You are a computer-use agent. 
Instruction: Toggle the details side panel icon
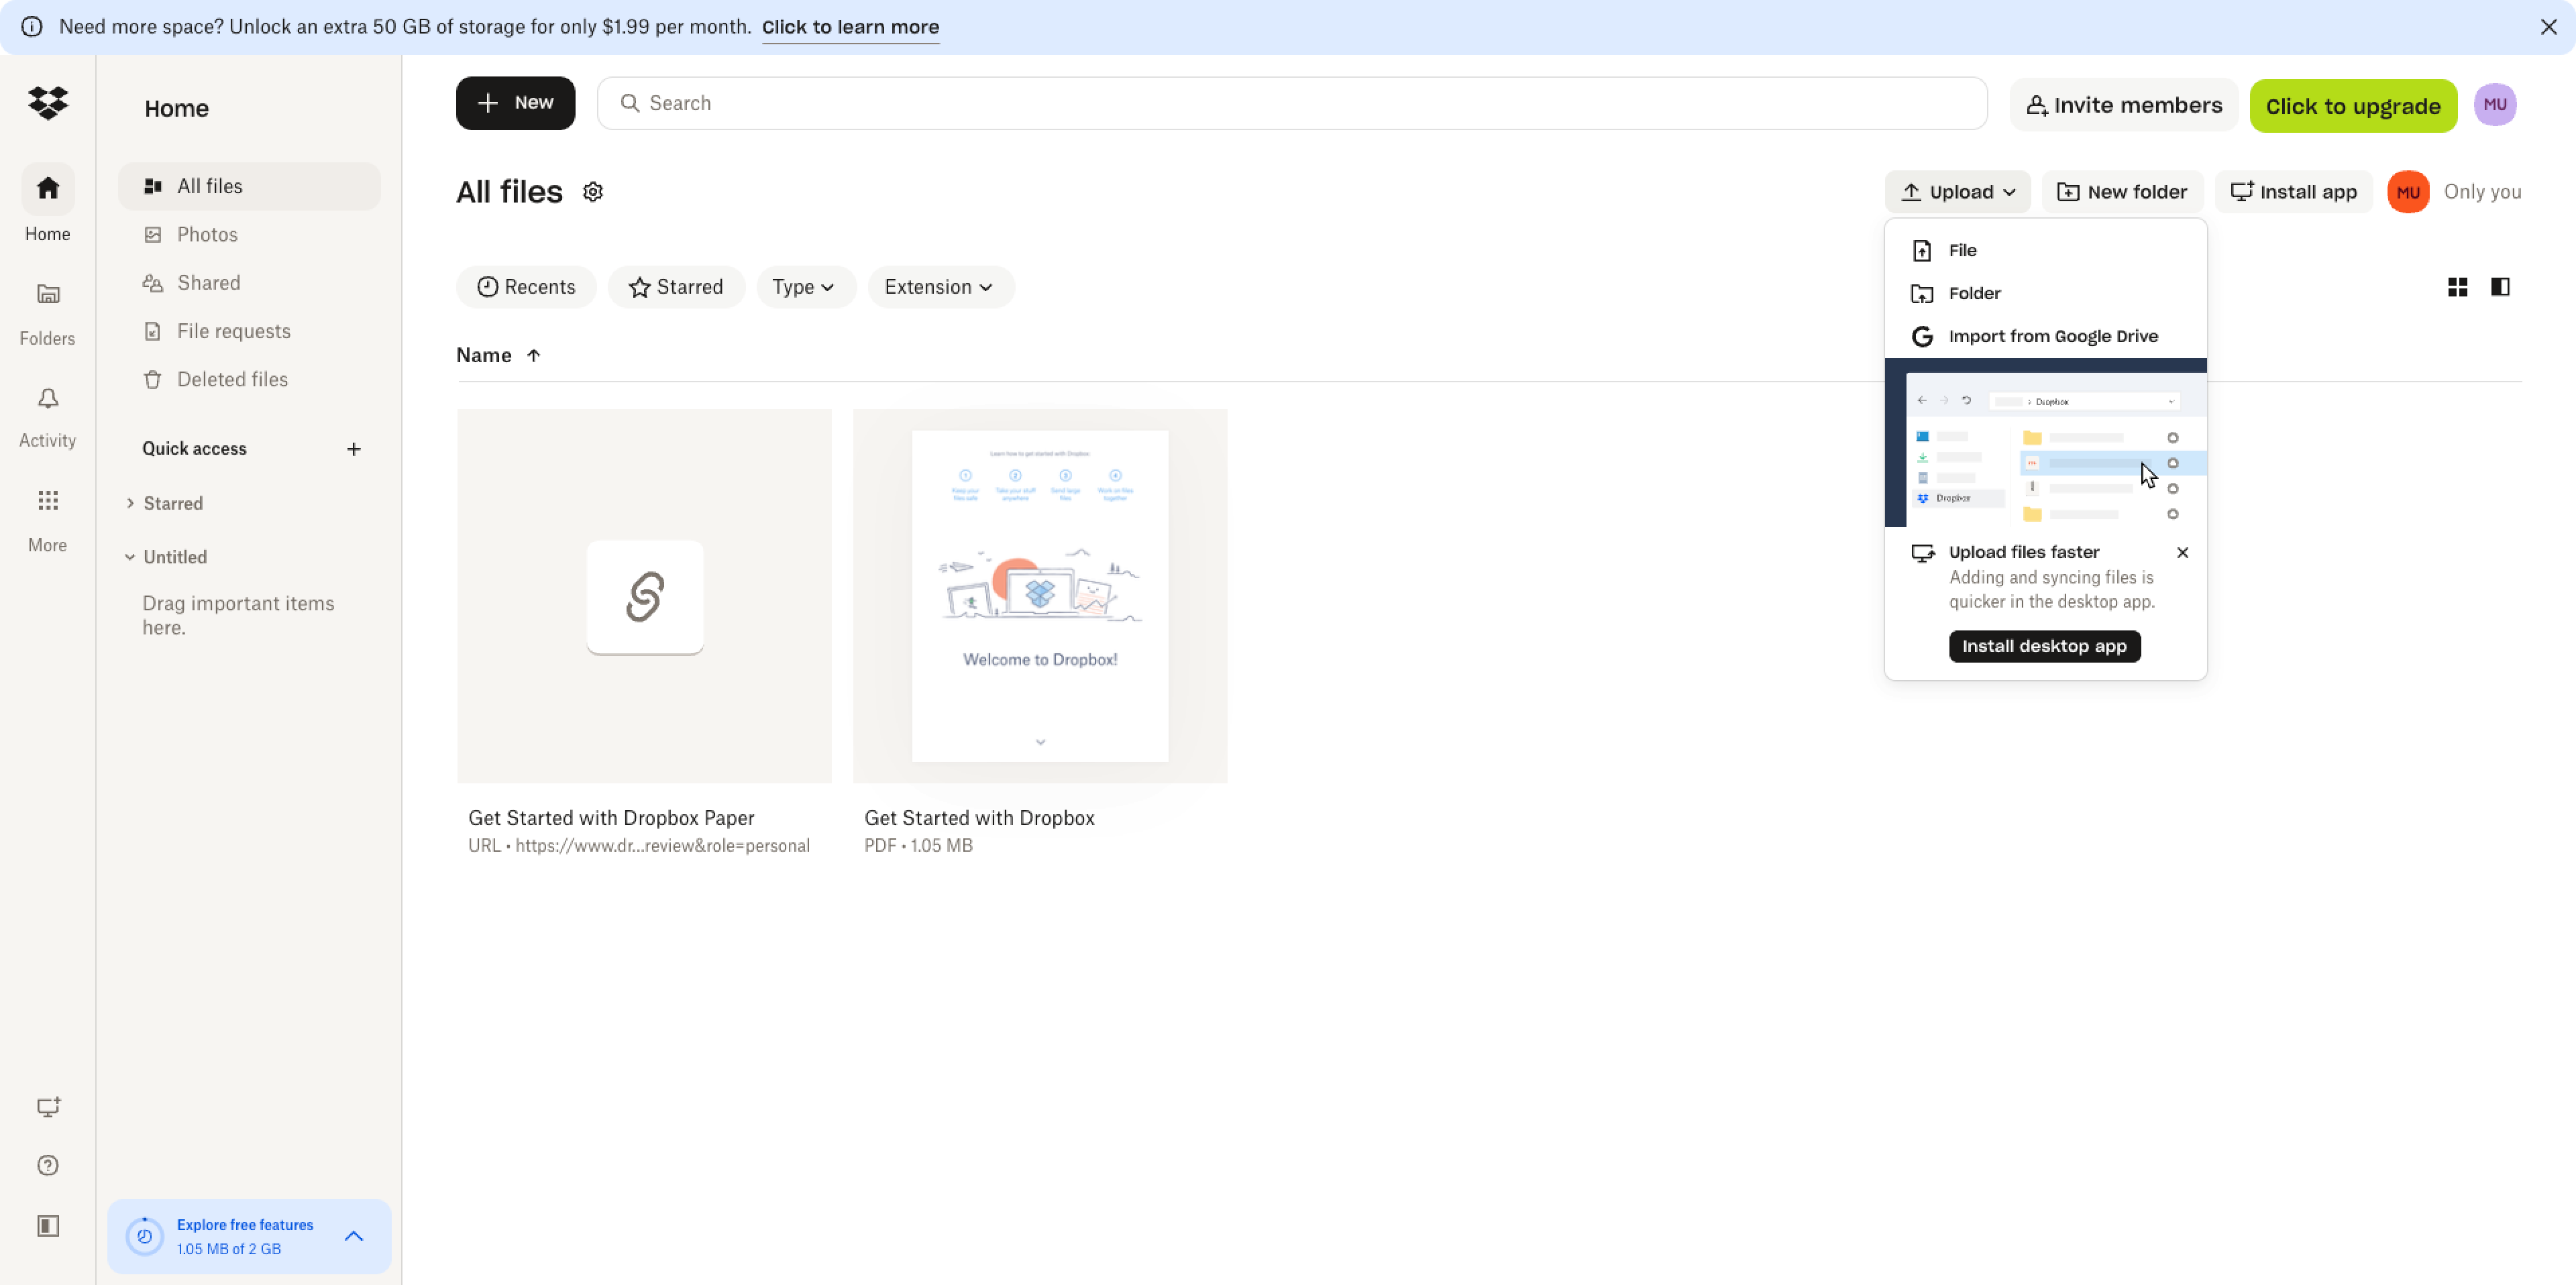(x=2500, y=287)
